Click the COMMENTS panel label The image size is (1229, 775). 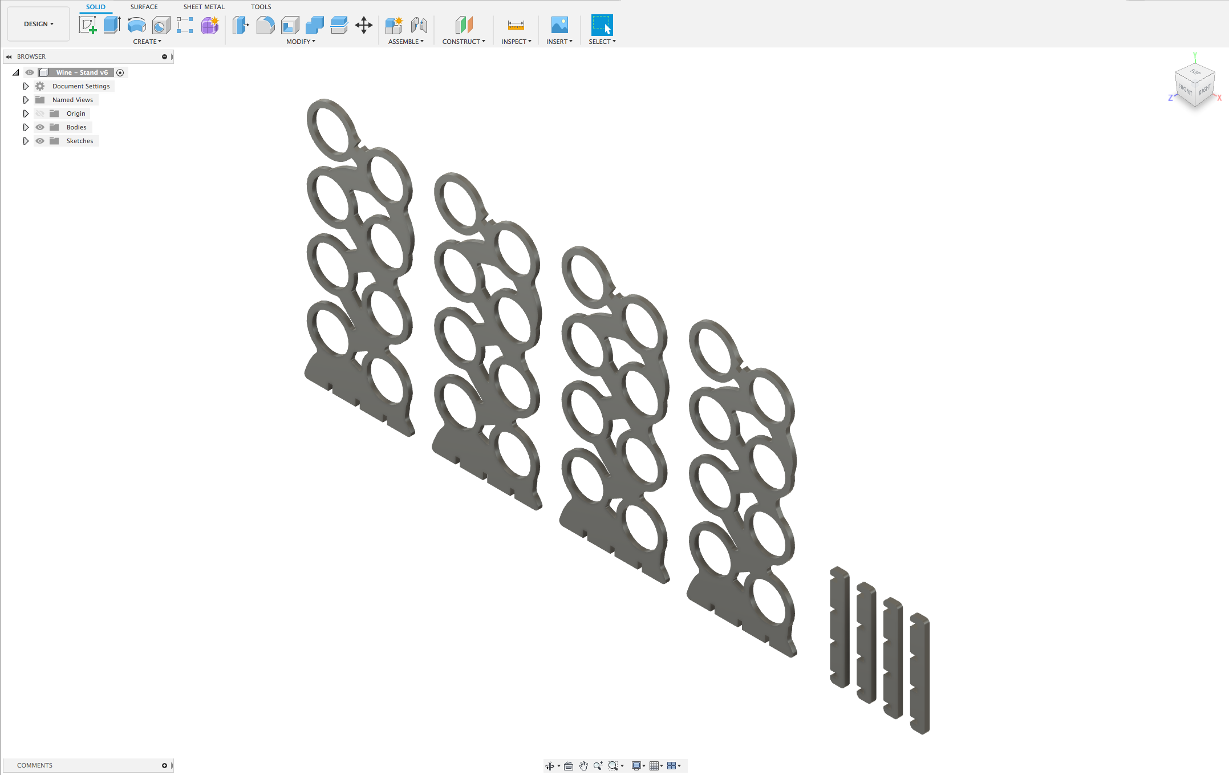(x=35, y=765)
